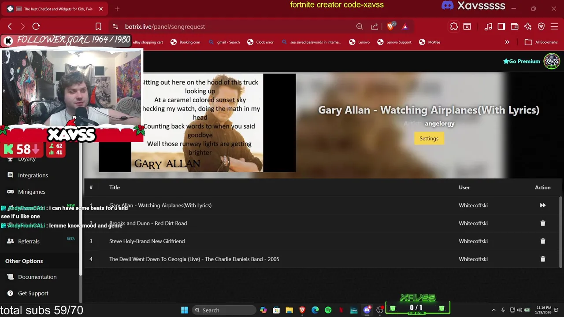
Task: Open a new browser tab with plus
Action: click(117, 9)
